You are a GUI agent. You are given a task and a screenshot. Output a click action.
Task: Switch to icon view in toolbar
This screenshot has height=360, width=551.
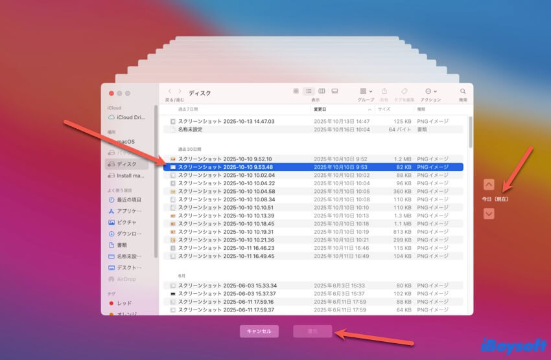(296, 91)
